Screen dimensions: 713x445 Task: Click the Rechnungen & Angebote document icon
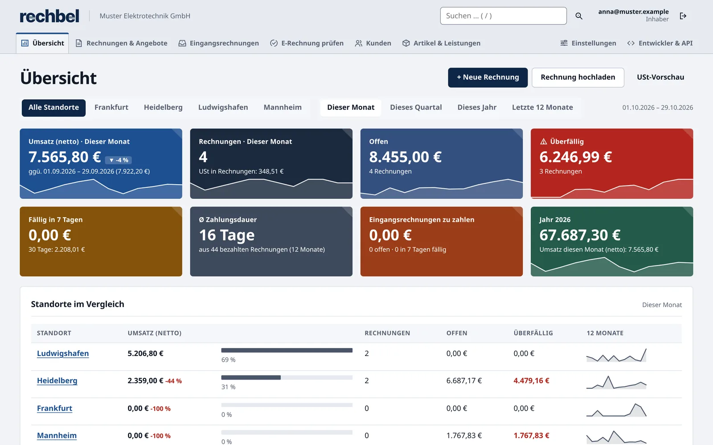coord(79,43)
